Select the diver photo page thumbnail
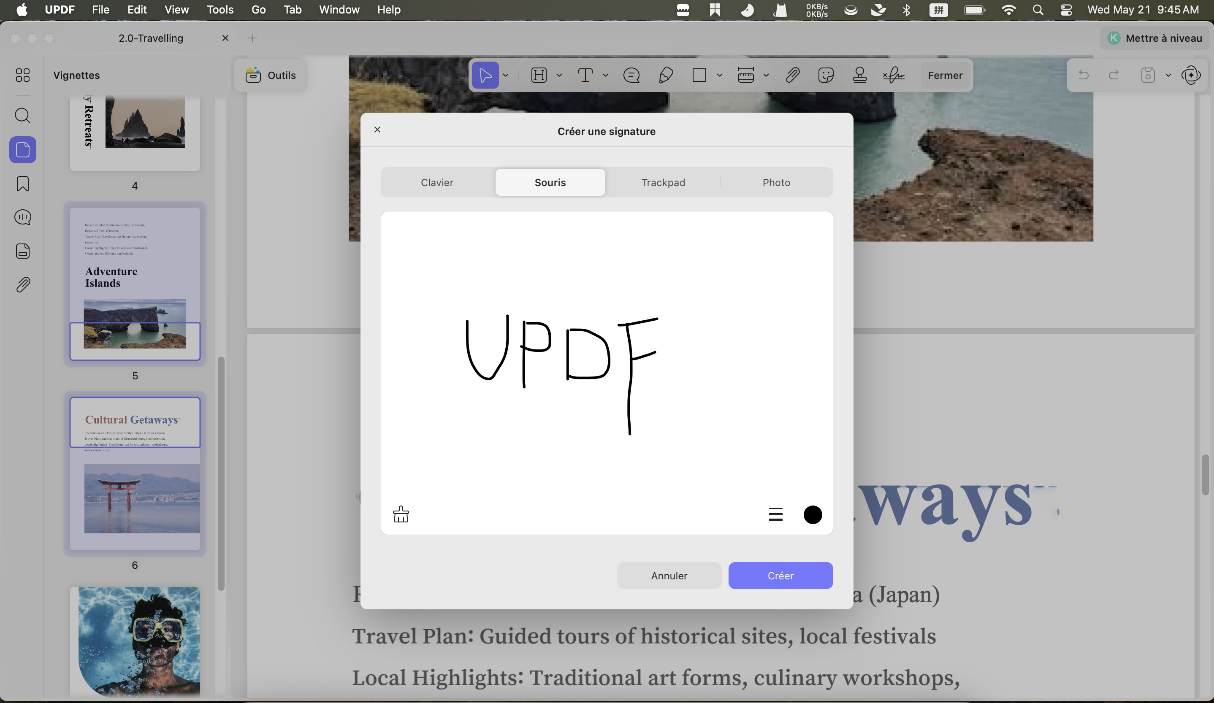 (135, 641)
